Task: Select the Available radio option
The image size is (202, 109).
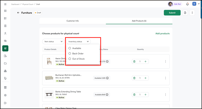Action: (70, 48)
